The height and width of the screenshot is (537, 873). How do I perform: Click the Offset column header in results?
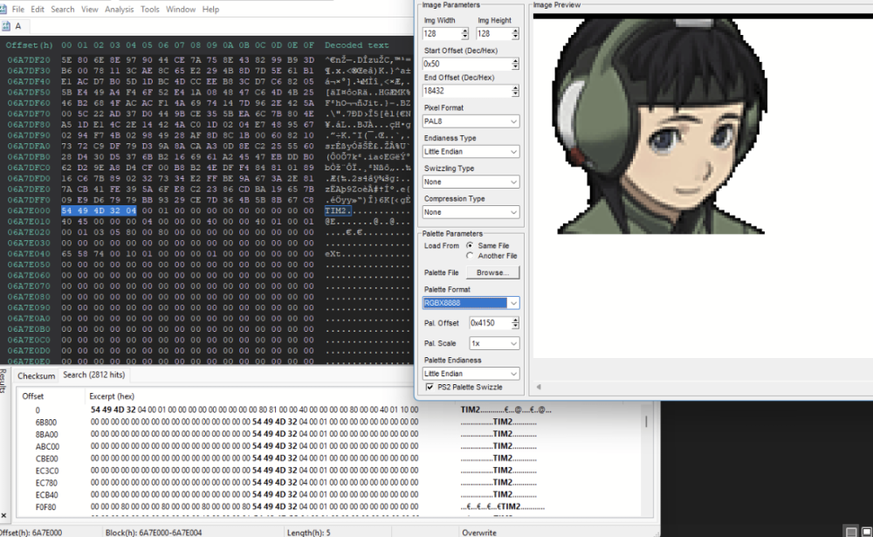[33, 396]
